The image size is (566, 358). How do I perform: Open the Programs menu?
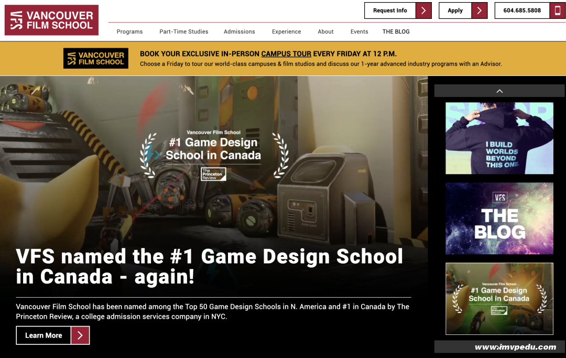tap(129, 32)
